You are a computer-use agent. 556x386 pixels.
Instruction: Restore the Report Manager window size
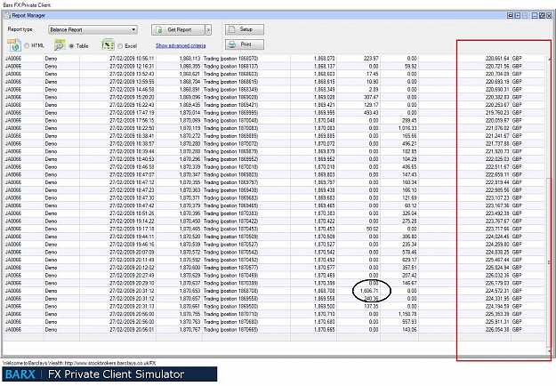point(542,16)
